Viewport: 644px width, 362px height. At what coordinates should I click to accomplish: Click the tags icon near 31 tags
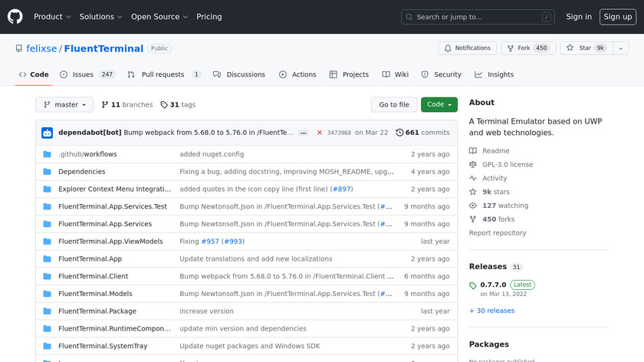pos(164,105)
